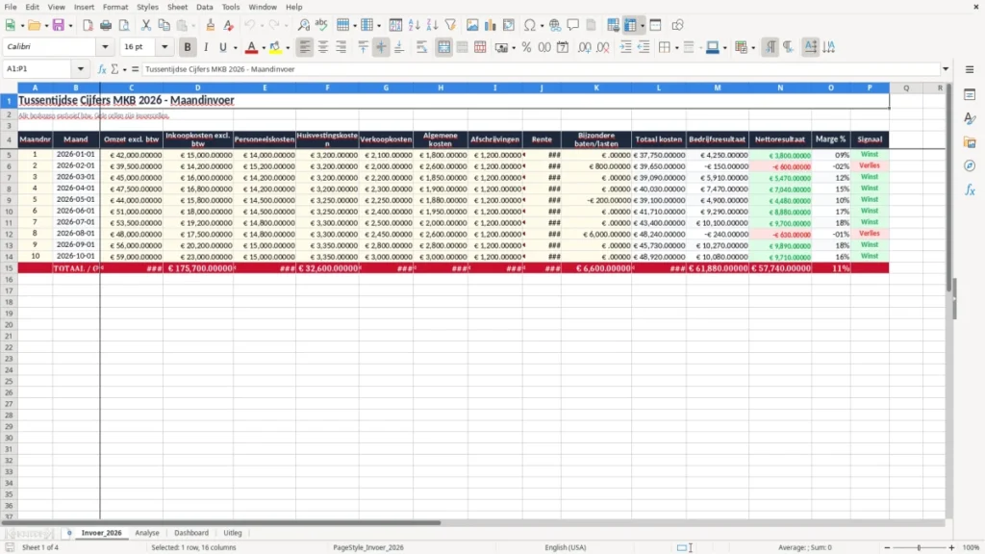This screenshot has height=554, width=985.
Task: Open the Format menu
Action: pyautogui.click(x=115, y=7)
